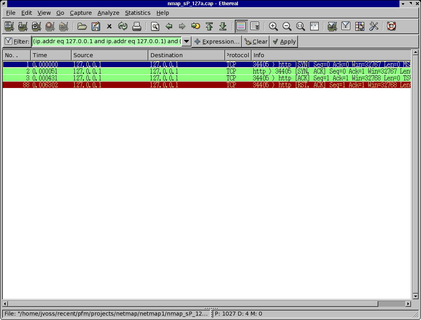Click the Filter button
Viewport: 421px width, 320px height.
17,42
